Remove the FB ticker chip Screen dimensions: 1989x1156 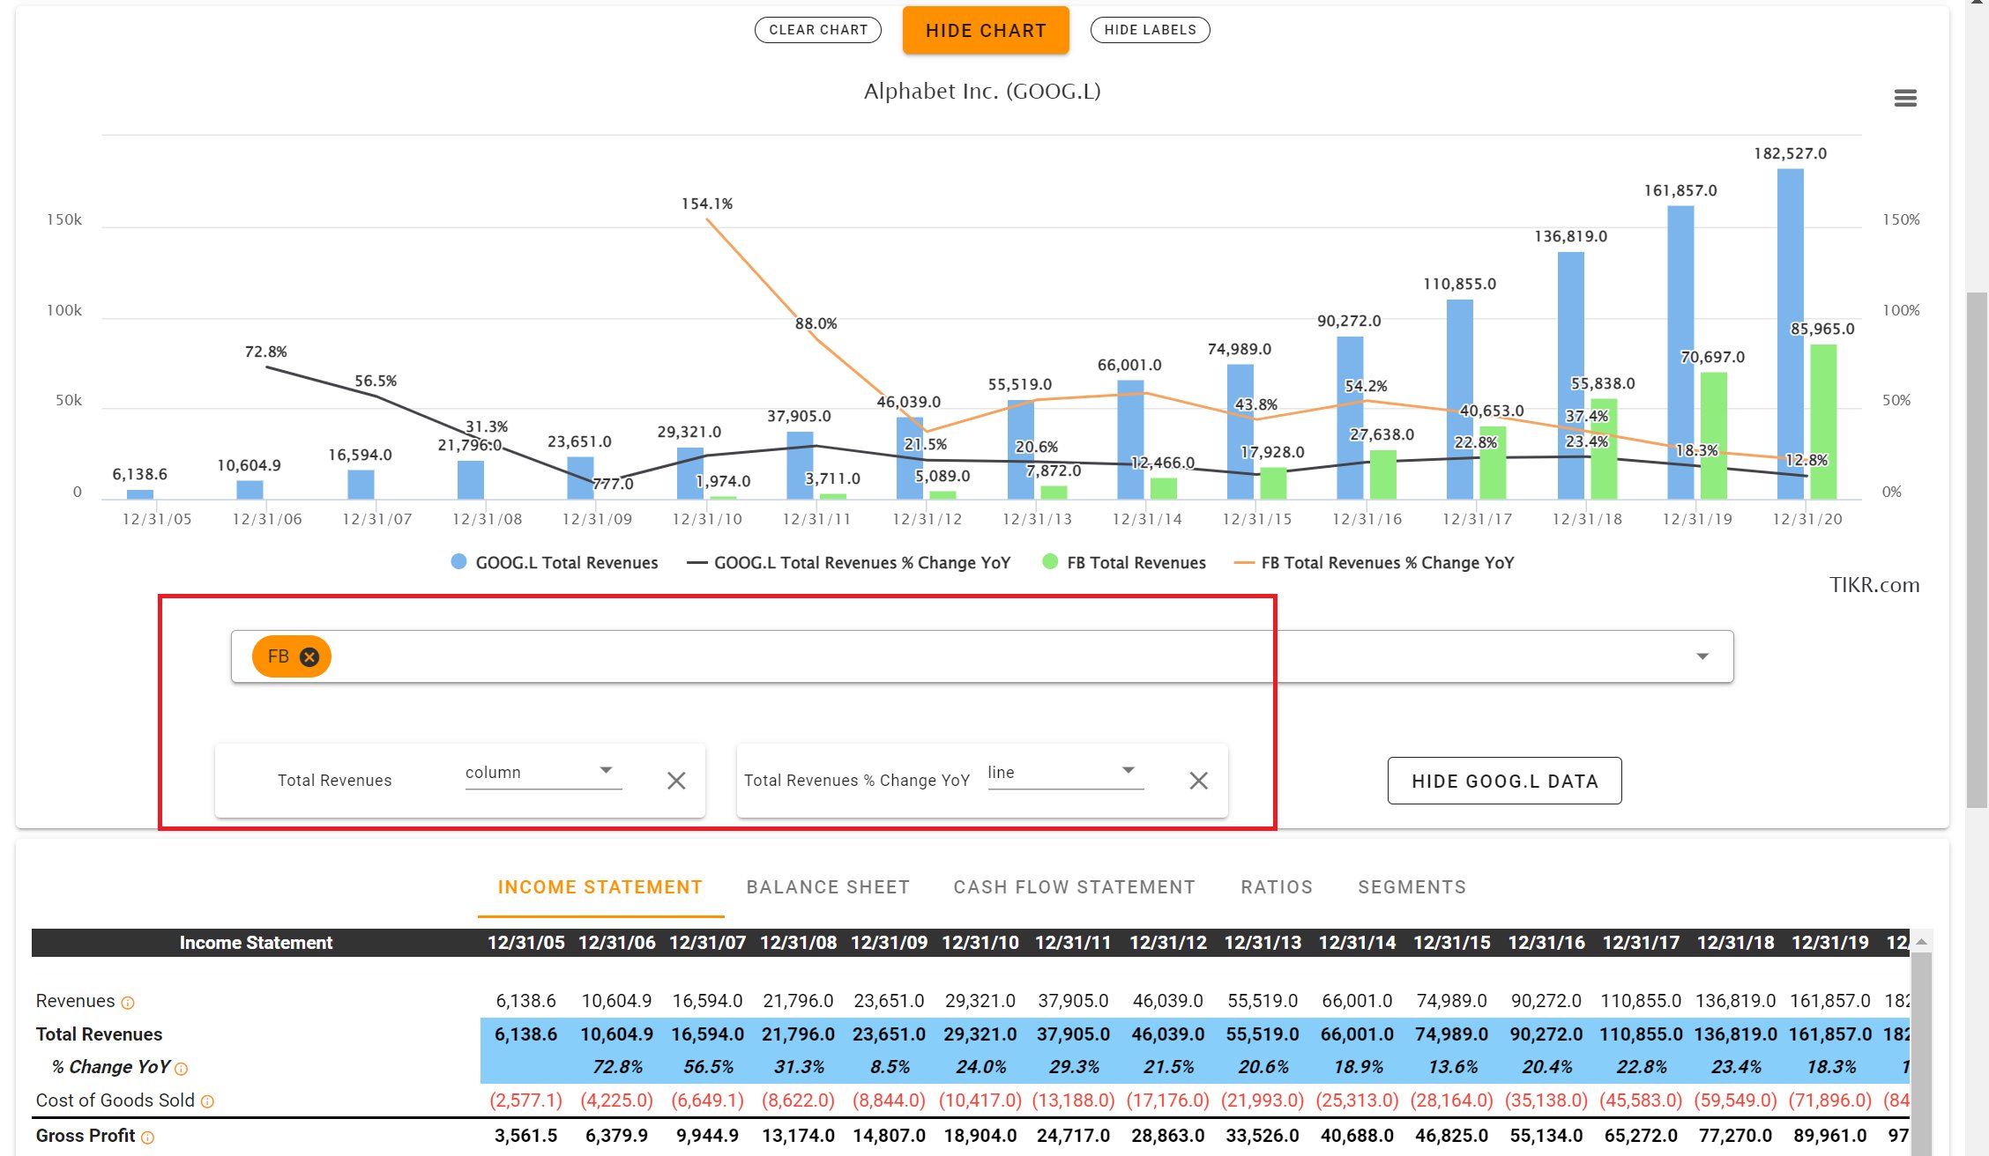click(x=309, y=656)
